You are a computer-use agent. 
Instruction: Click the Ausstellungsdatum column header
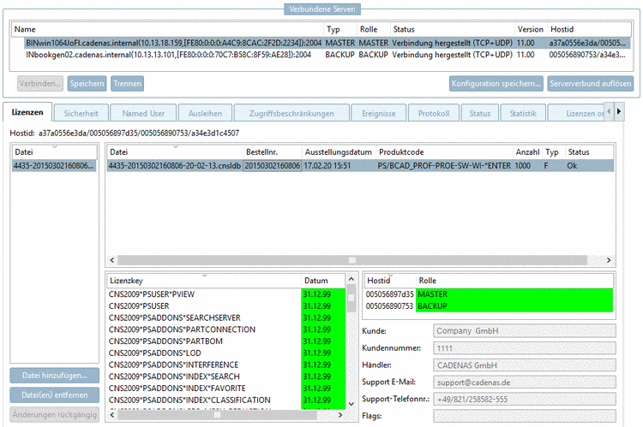pyautogui.click(x=339, y=151)
